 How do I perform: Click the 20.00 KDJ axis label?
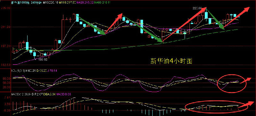(x=7, y=87)
